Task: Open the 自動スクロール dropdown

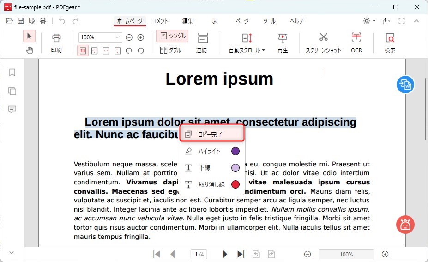Action: [x=247, y=43]
